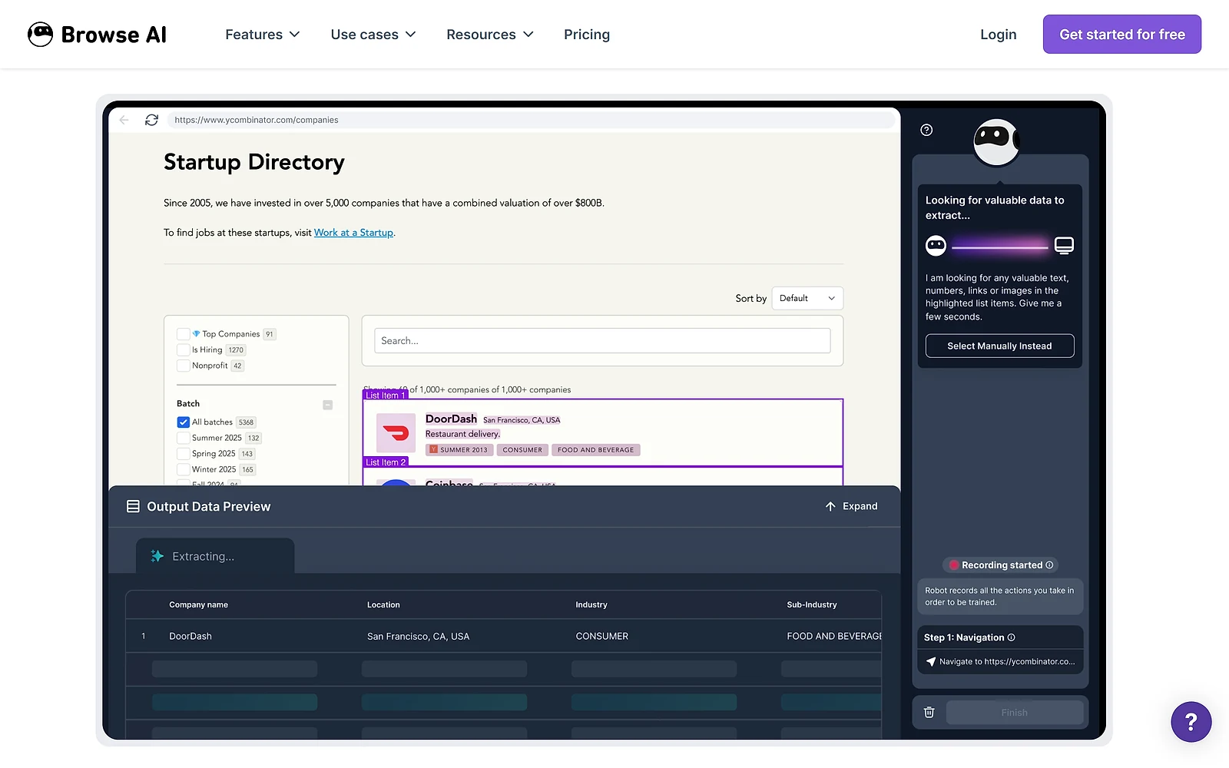Viewport: 1229px width, 768px height.
Task: Check the Is Hiring checkbox
Action: tap(183, 350)
